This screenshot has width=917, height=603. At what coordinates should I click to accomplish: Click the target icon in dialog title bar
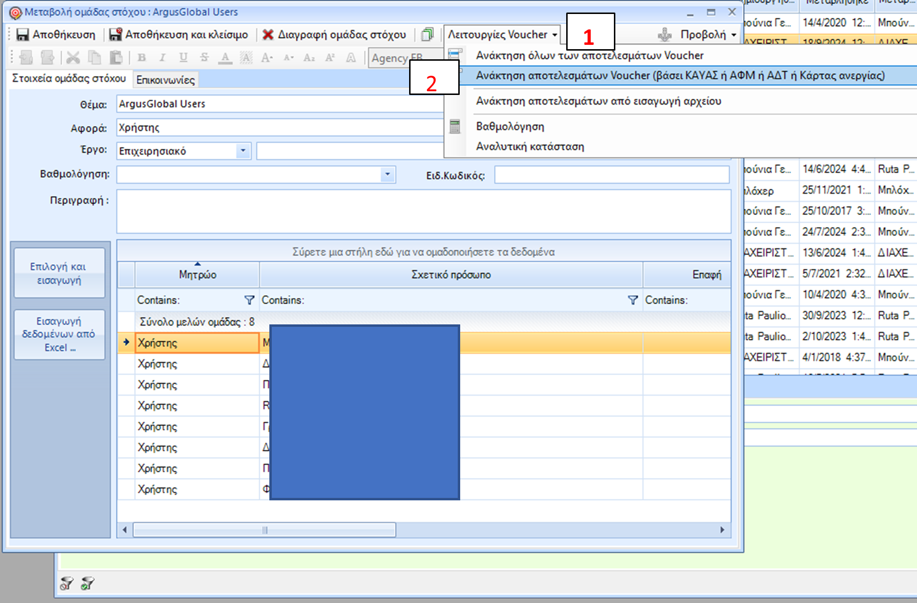click(x=15, y=13)
